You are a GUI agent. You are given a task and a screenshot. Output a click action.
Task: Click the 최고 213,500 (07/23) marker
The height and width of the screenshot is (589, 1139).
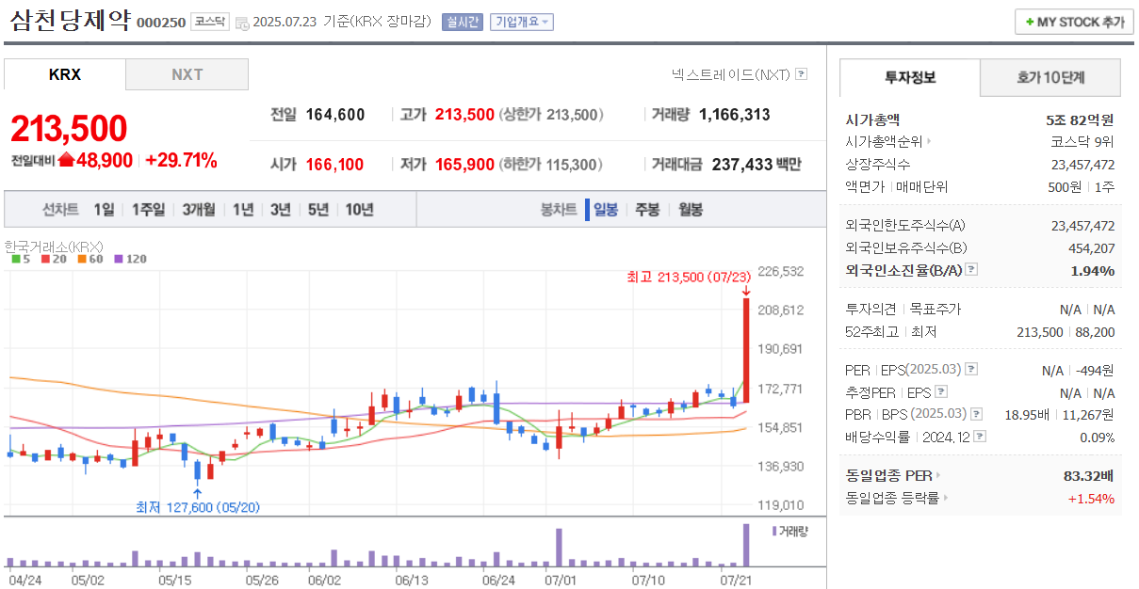point(689,277)
